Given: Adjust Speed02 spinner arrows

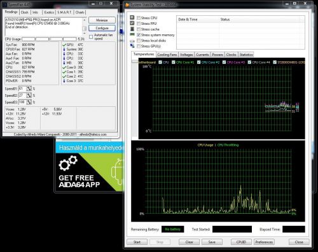Looking at the screenshot, I should point(29,95).
